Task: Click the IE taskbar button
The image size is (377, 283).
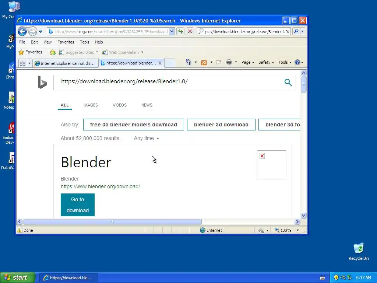Action: [68, 278]
